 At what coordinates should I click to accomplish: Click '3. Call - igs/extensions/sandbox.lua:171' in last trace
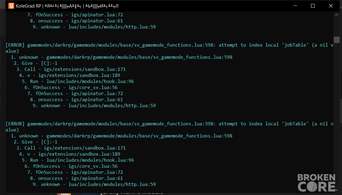coord(71,148)
